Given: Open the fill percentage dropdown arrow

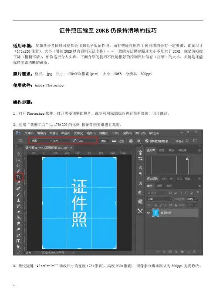Looking at the screenshot, I should click(x=197, y=205).
